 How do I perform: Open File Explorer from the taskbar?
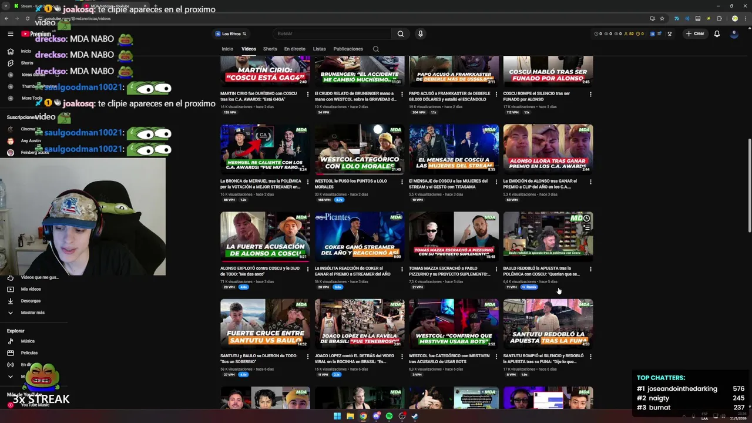click(350, 417)
